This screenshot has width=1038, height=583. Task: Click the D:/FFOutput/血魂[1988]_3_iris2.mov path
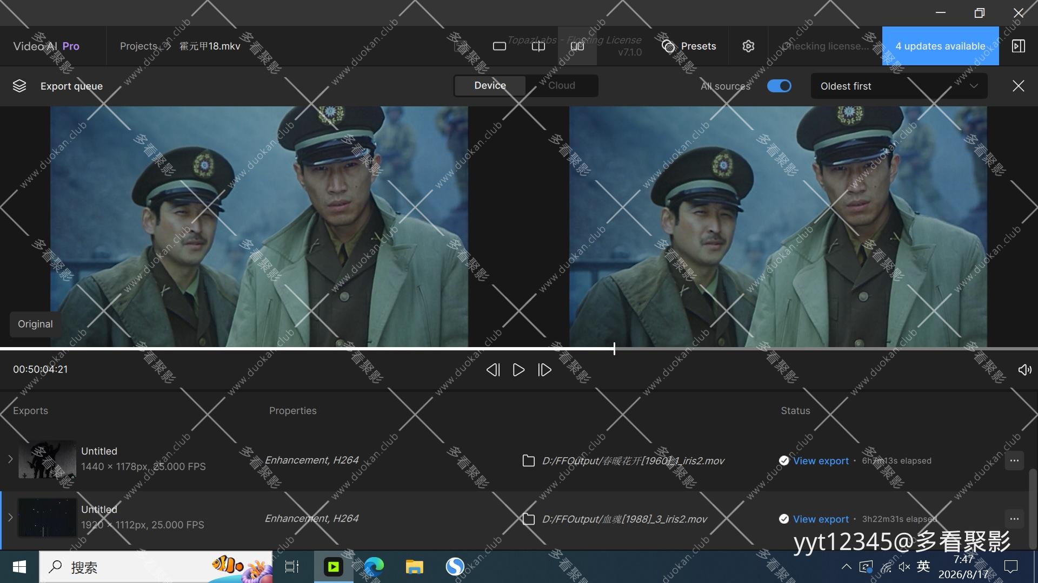[624, 519]
